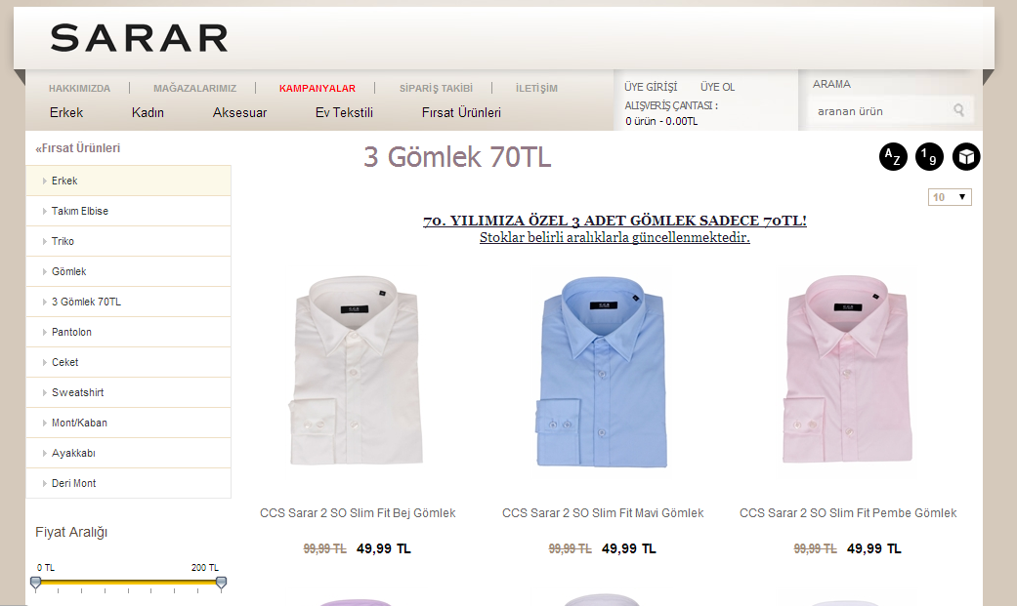The image size is (1017, 606).
Task: Sort products by price with 1-9 icon
Action: pos(929,157)
